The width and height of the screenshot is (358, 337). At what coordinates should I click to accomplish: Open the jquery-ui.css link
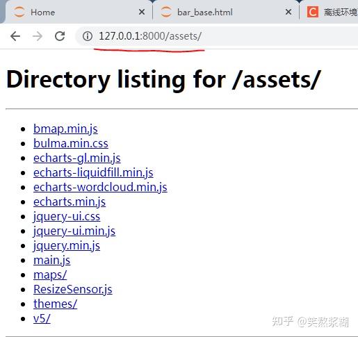coord(67,217)
